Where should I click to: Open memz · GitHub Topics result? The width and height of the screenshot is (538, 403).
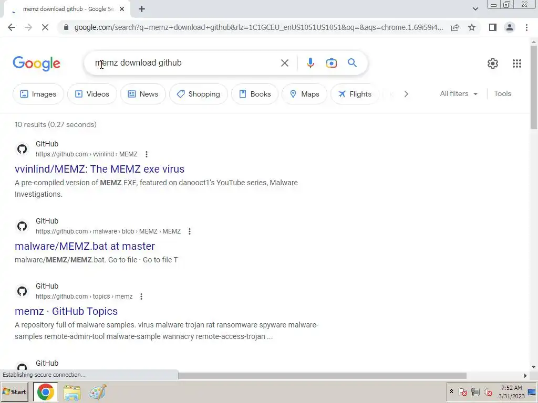click(66, 311)
